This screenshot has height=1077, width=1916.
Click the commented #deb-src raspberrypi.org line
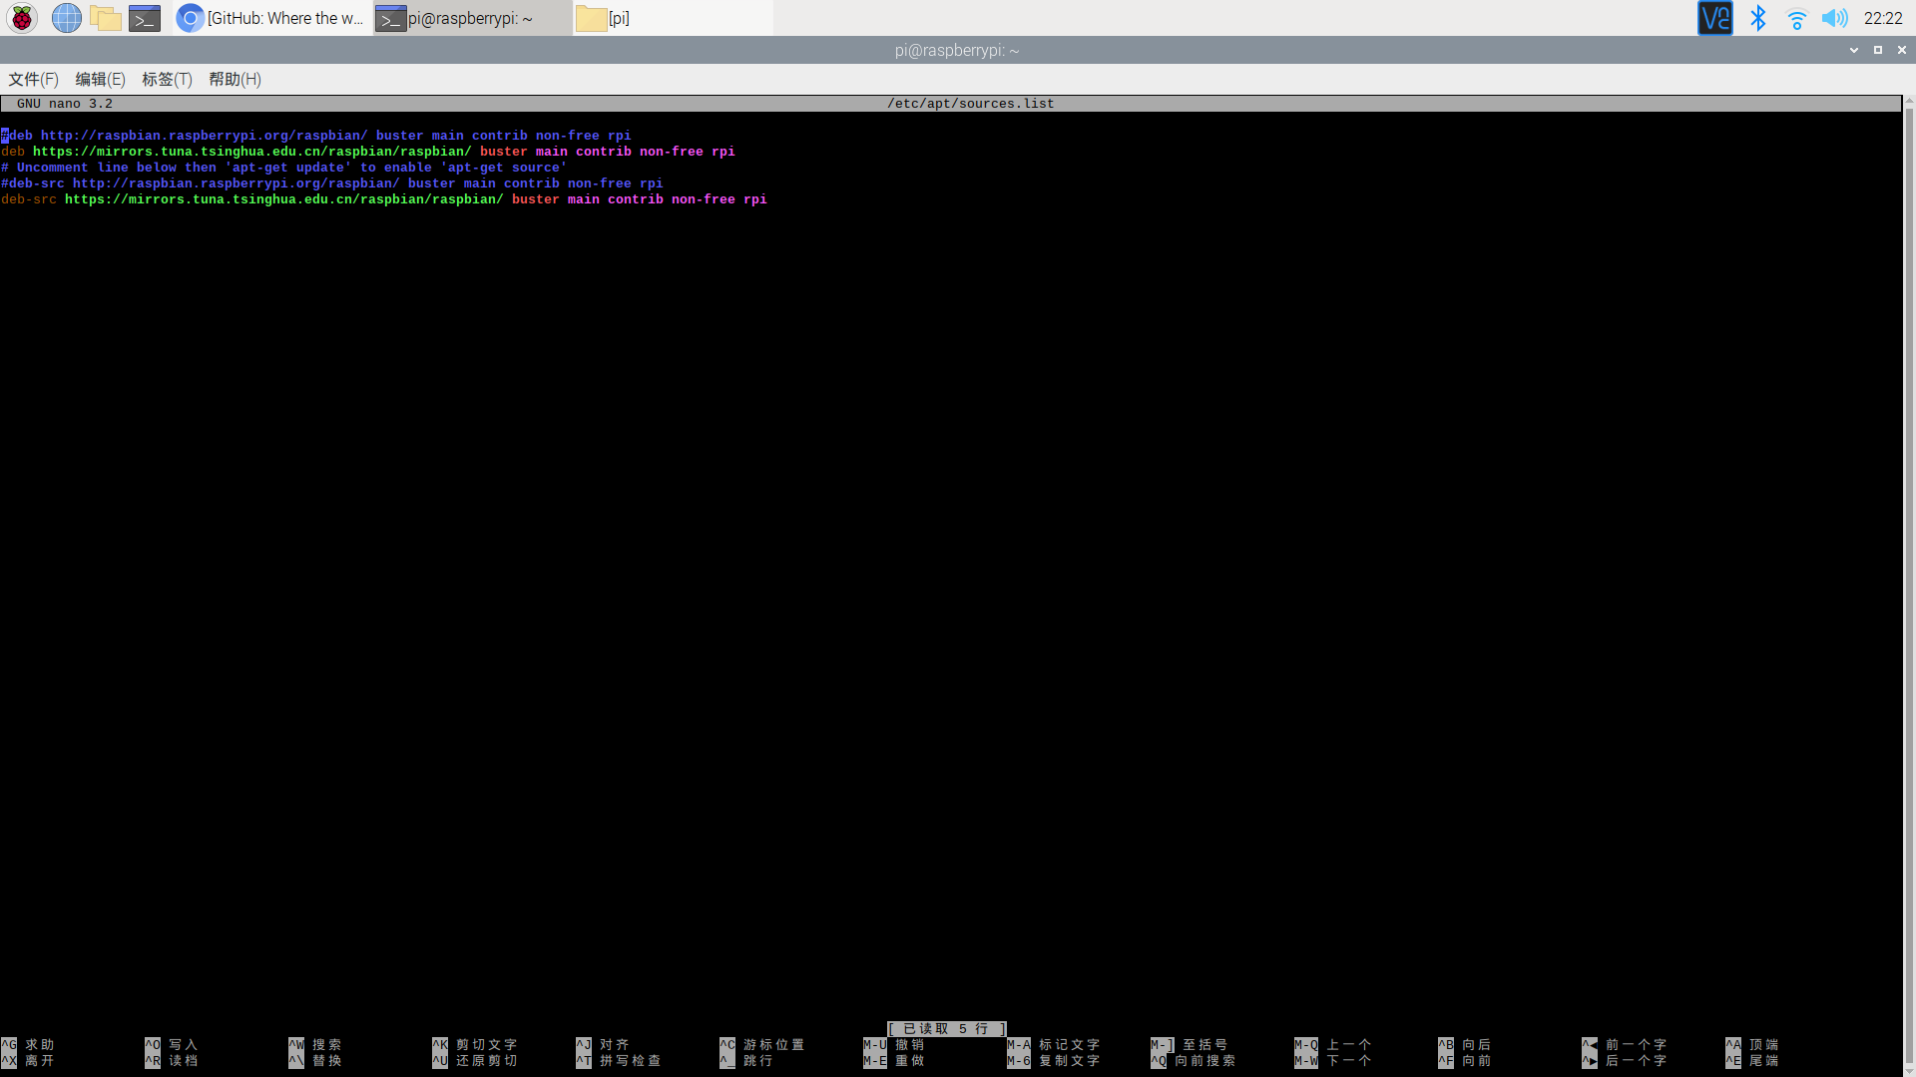[332, 183]
